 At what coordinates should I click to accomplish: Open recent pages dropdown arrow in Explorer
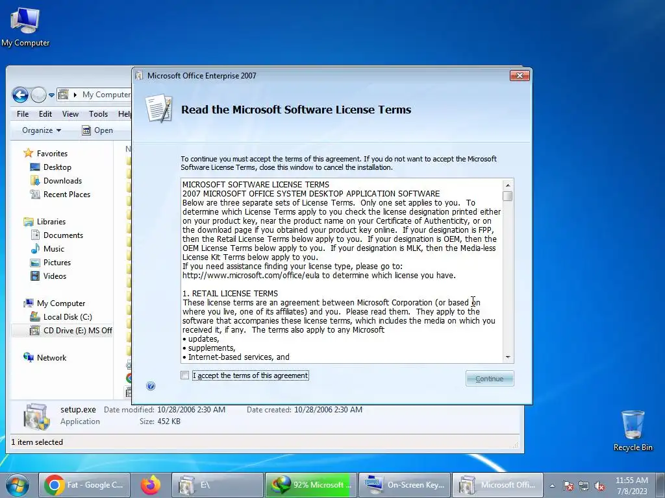[x=51, y=95]
